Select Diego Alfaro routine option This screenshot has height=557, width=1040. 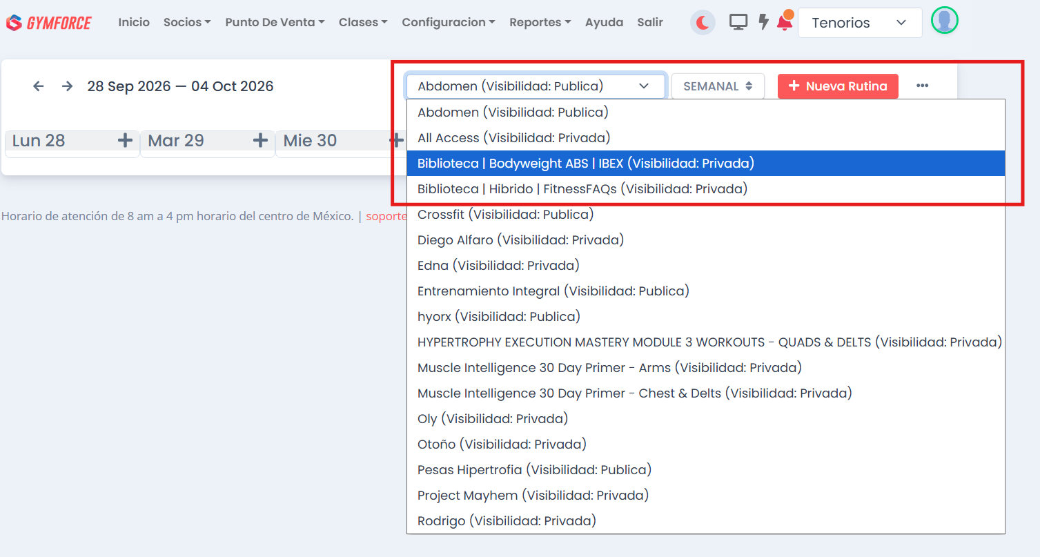pos(706,240)
